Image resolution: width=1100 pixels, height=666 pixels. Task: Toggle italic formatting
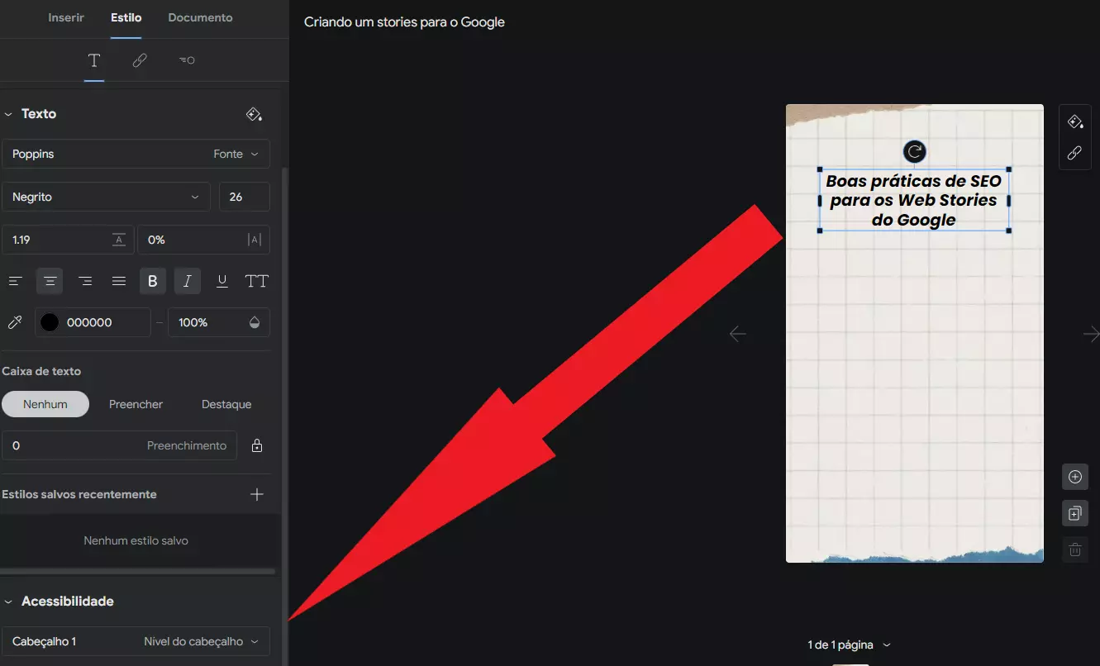click(188, 281)
